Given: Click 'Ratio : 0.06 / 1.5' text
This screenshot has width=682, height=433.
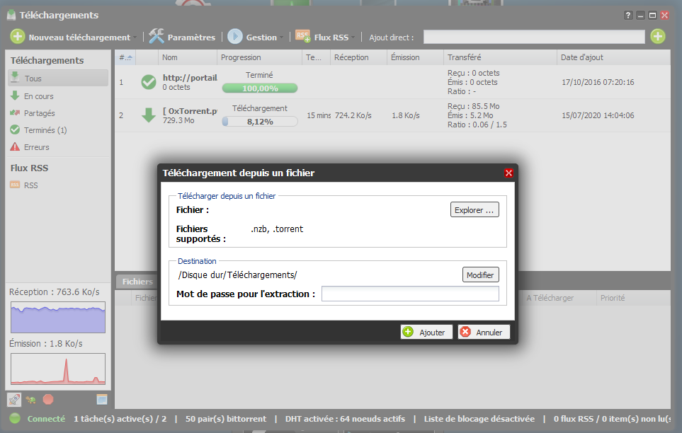Looking at the screenshot, I should tap(477, 125).
